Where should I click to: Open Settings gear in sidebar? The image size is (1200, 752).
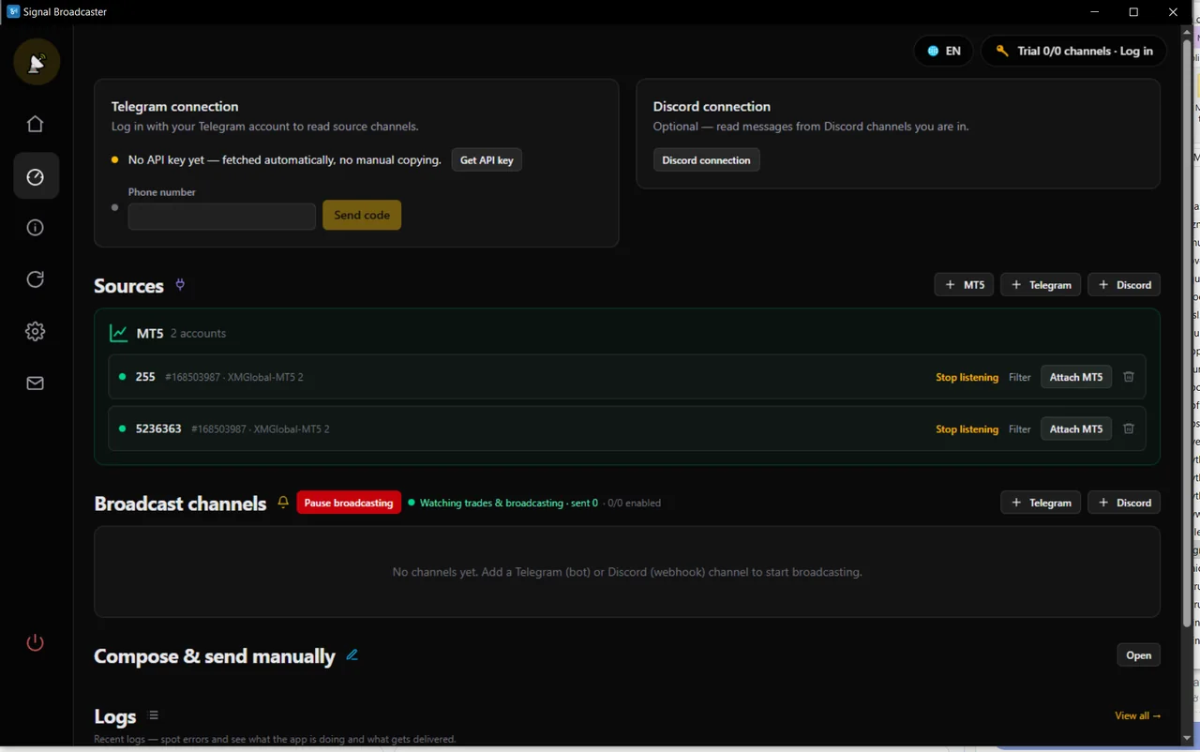click(x=36, y=331)
